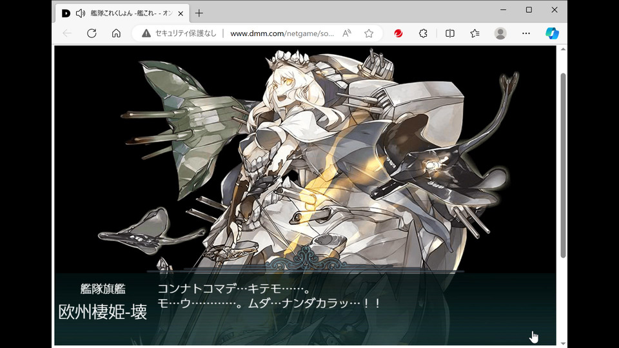This screenshot has width=619, height=348.
Task: Click the DMM tab favicon
Action: click(66, 14)
